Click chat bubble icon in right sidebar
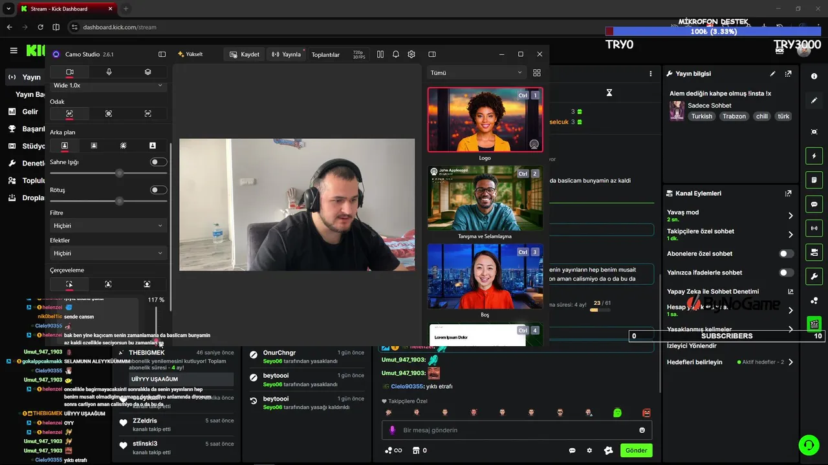This screenshot has width=828, height=465. pos(814,204)
